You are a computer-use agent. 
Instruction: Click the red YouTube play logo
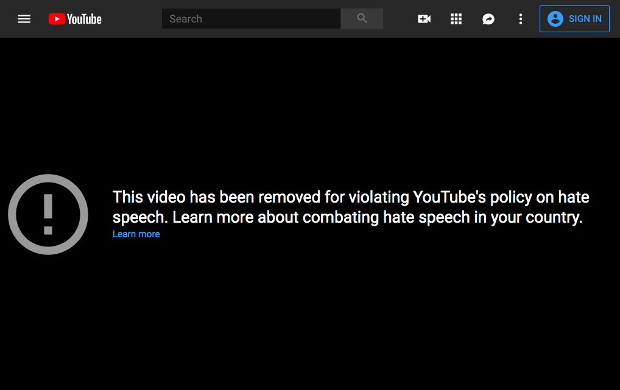(x=57, y=19)
